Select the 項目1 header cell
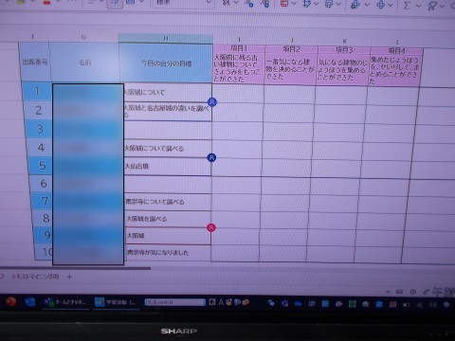Image resolution: width=455 pixels, height=341 pixels. click(239, 48)
